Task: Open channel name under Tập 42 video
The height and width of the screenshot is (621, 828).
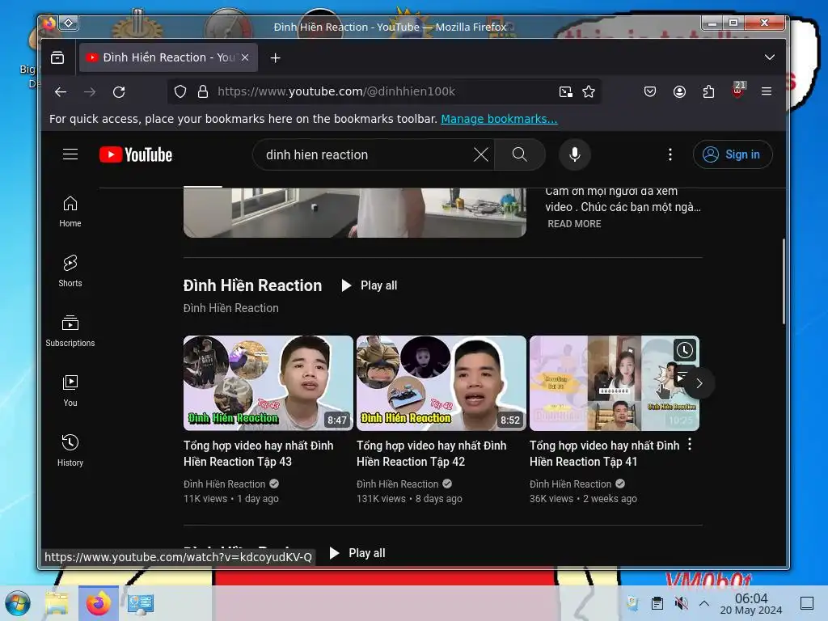Action: tap(398, 484)
